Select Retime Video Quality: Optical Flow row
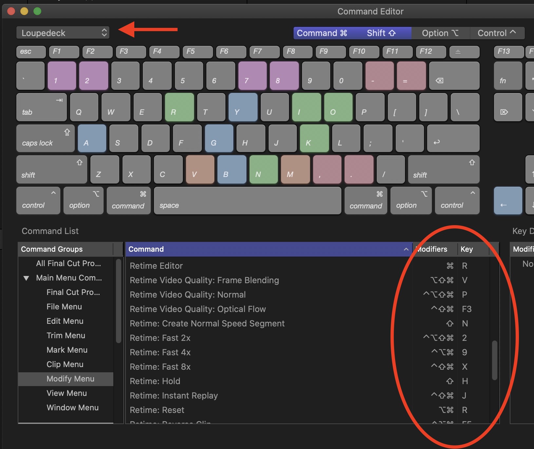This screenshot has height=449, width=534. pos(308,309)
